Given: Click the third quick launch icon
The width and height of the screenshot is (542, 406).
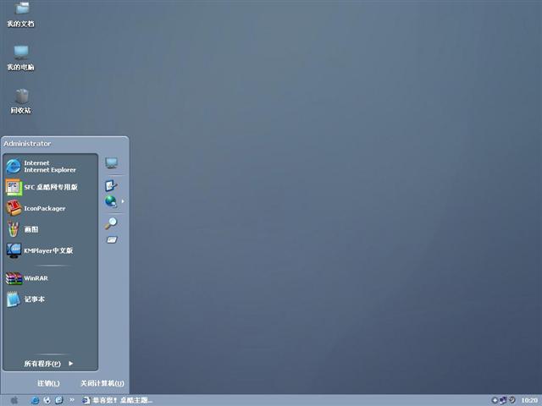Looking at the screenshot, I should (x=59, y=400).
